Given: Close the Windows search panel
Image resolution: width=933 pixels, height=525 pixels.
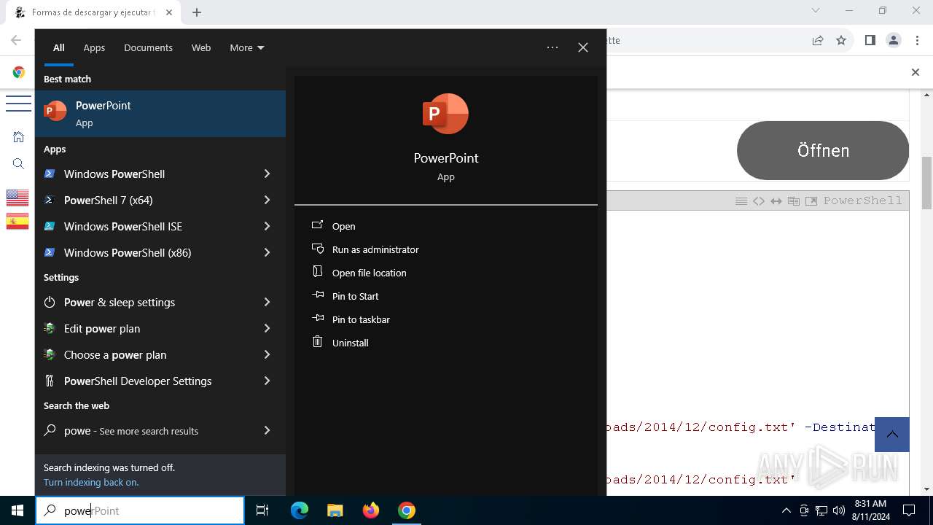Looking at the screenshot, I should click(583, 47).
